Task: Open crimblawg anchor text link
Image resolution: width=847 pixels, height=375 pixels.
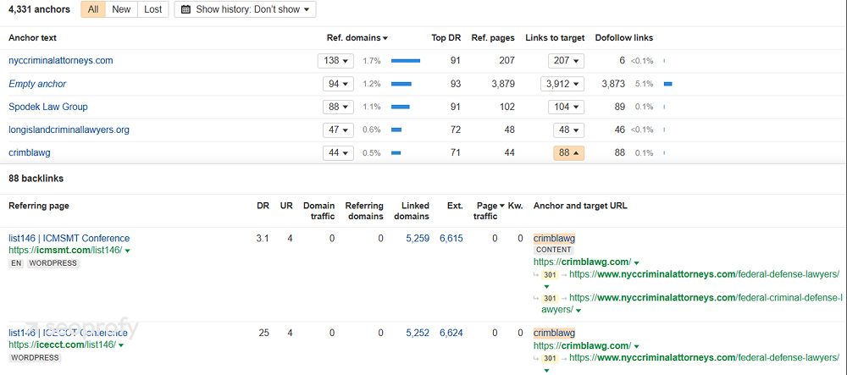Action: click(30, 152)
